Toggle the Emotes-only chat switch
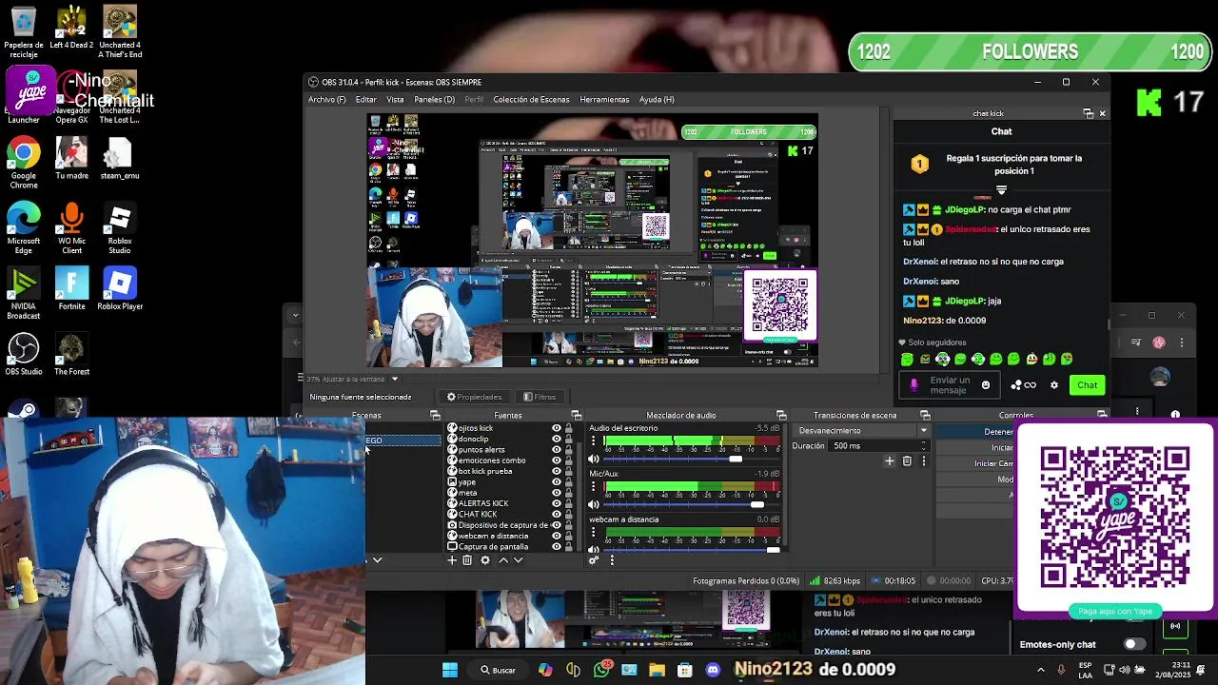1218x685 pixels. click(1135, 644)
